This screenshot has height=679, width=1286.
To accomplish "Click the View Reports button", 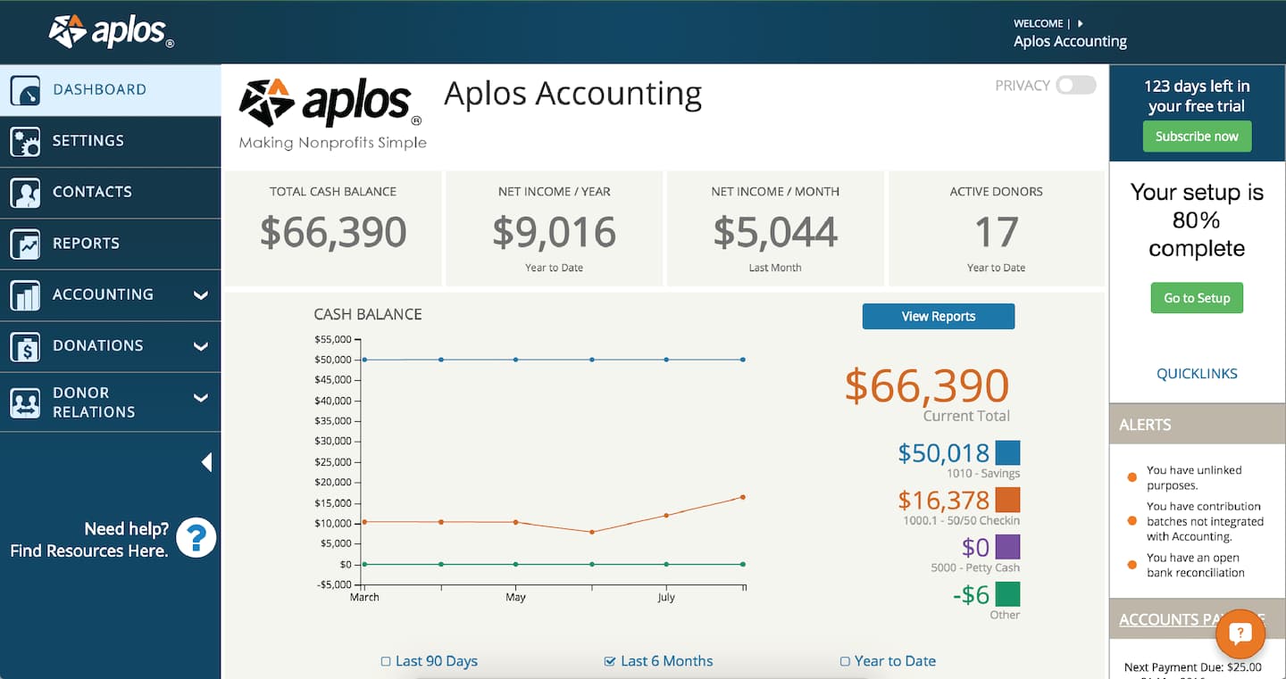I will pos(938,317).
